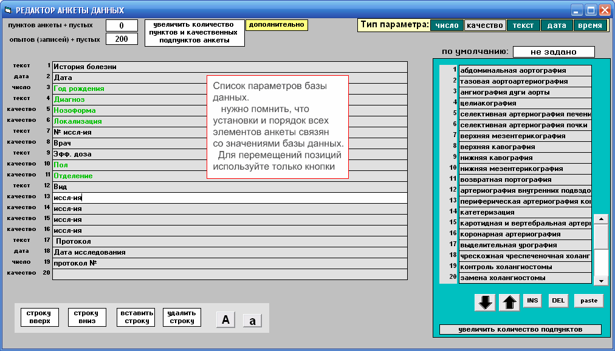Click scrollbar up arrow in subitem list
This screenshot has height=351, width=615.
(600, 219)
